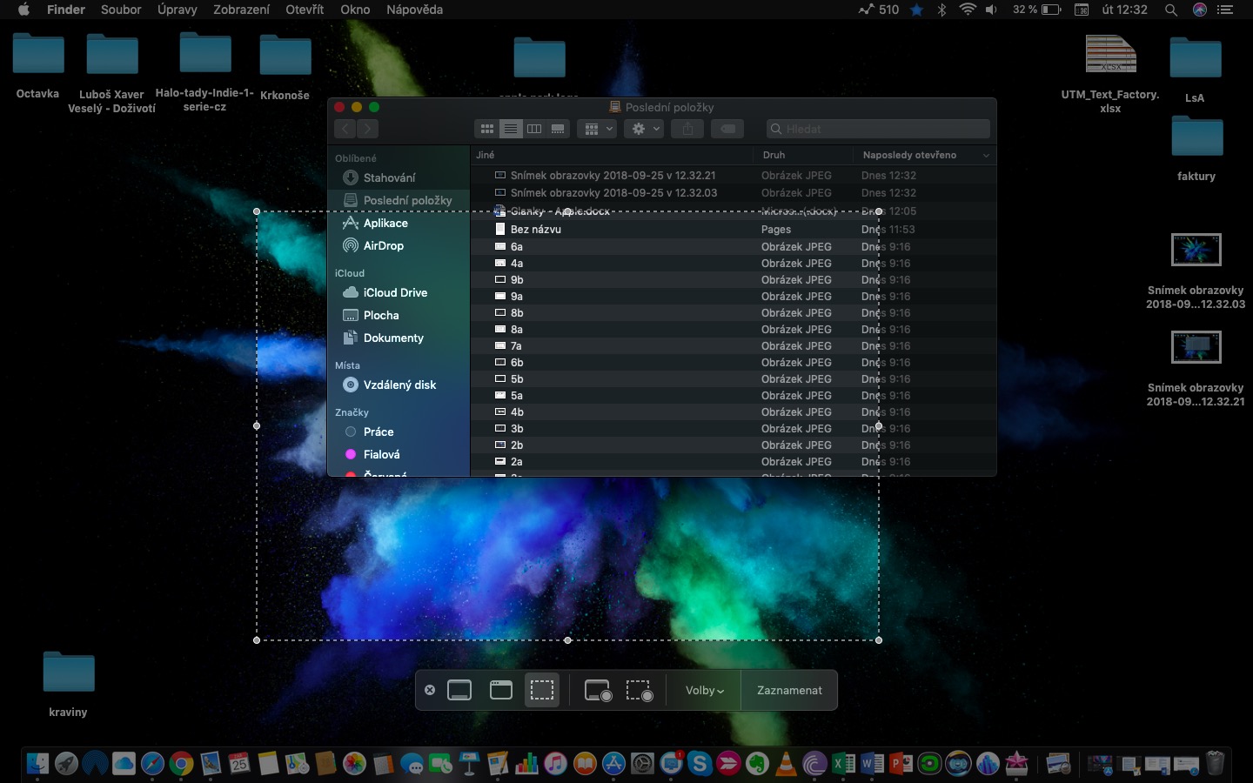The image size is (1253, 783).
Task: Select AirDrop in the Finder sidebar
Action: 383,245
